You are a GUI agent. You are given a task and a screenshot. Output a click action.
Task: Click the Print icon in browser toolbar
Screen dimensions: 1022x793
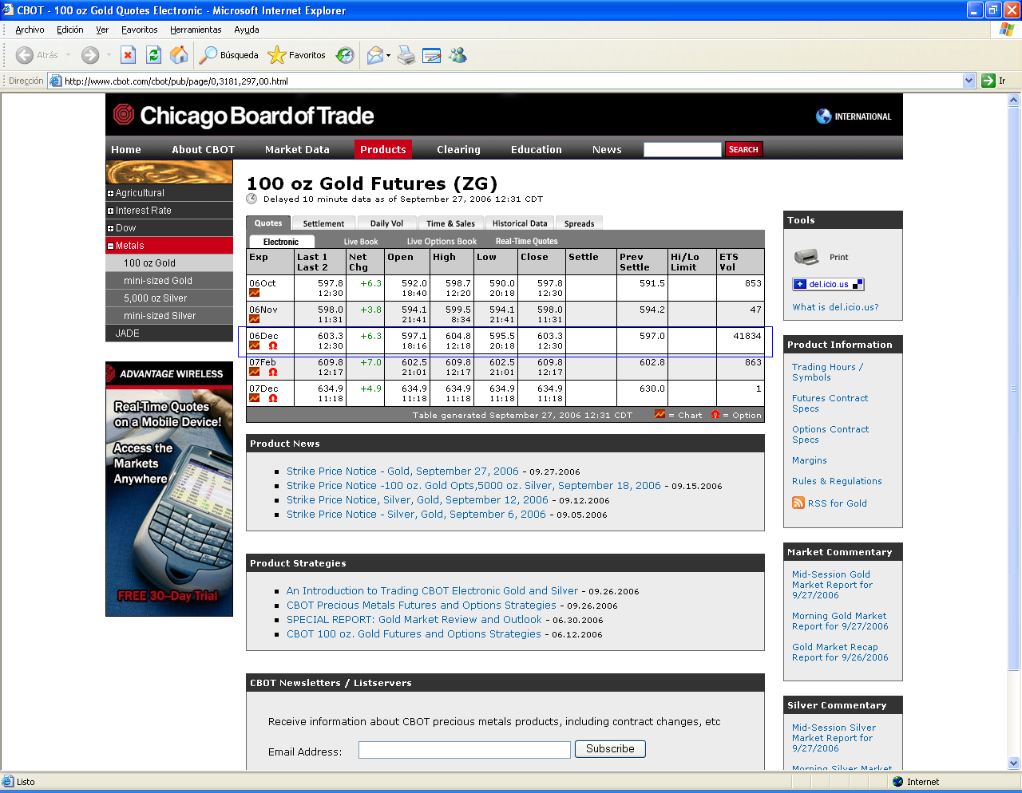pyautogui.click(x=406, y=55)
